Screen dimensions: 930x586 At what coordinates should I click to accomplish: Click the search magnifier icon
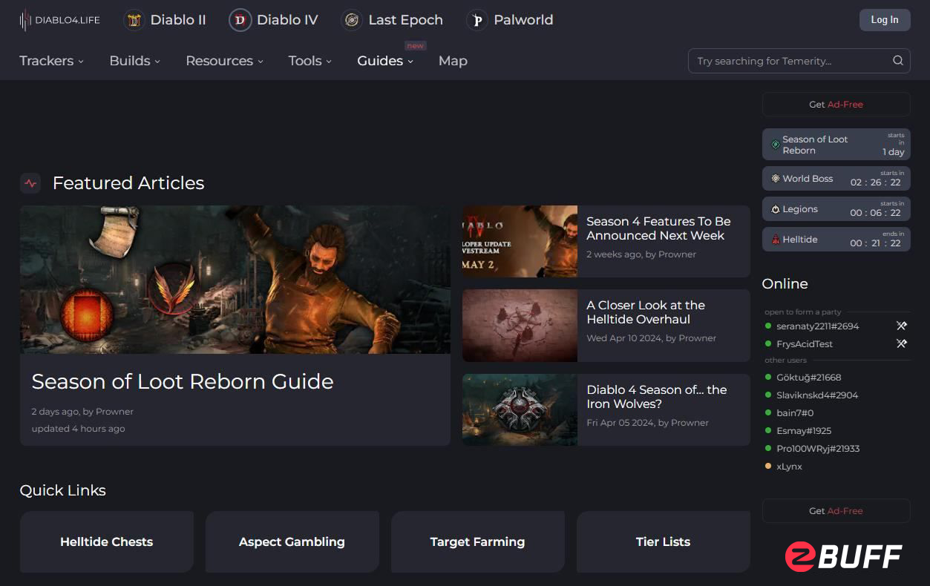(897, 61)
